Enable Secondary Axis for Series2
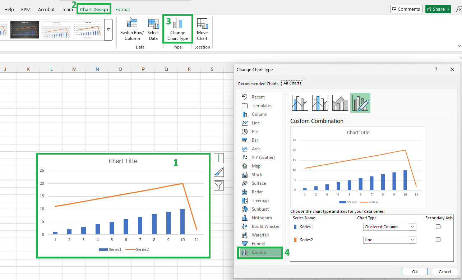This screenshot has width=462, height=280. 438,240
